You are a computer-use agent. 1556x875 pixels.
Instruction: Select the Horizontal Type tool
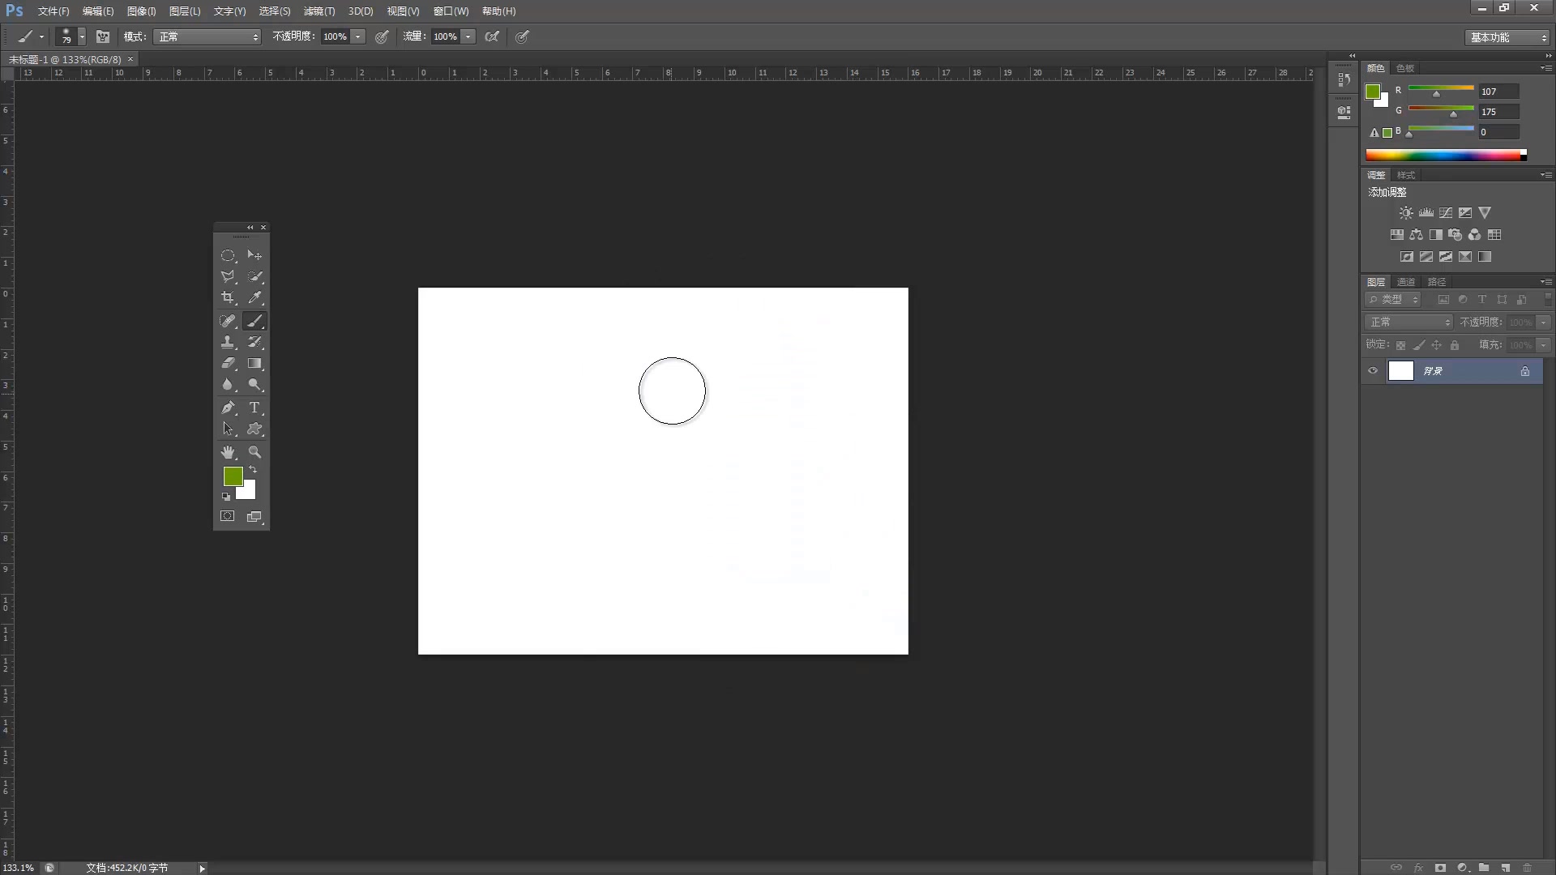255,408
